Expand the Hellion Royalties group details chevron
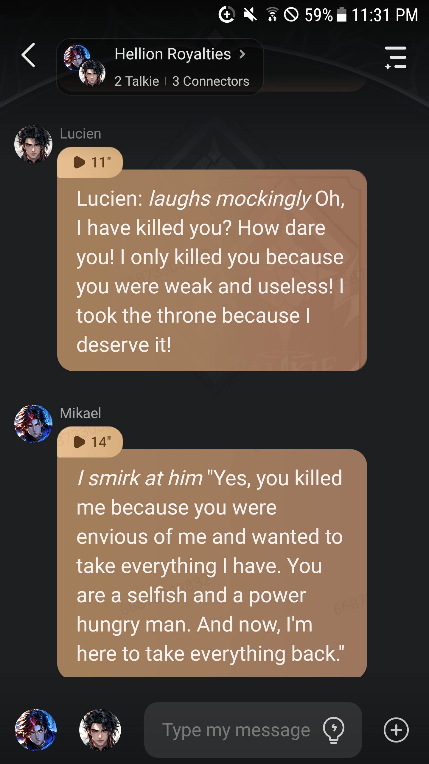The image size is (429, 764). [x=242, y=54]
